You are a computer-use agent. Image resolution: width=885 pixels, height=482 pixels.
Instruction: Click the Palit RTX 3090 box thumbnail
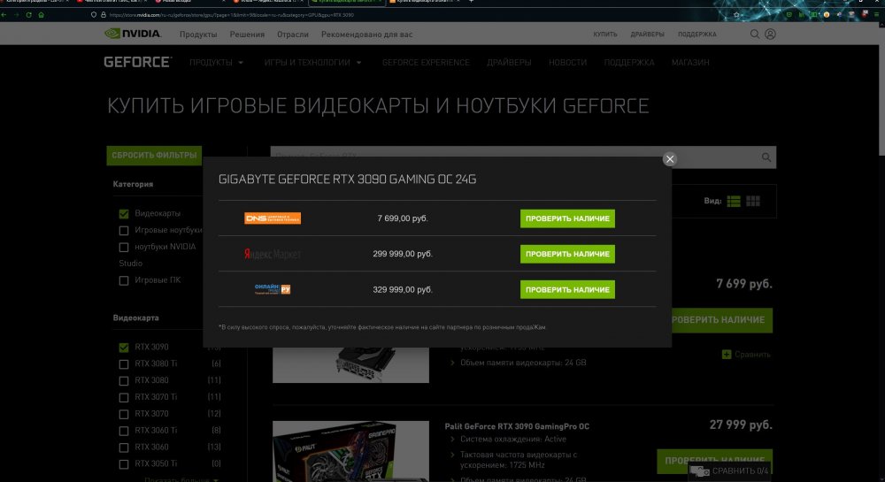(350, 451)
